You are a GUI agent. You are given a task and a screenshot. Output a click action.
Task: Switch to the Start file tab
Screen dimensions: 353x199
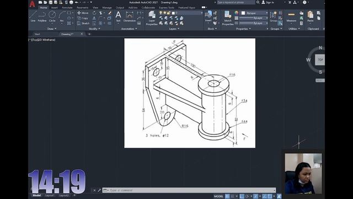(x=38, y=34)
